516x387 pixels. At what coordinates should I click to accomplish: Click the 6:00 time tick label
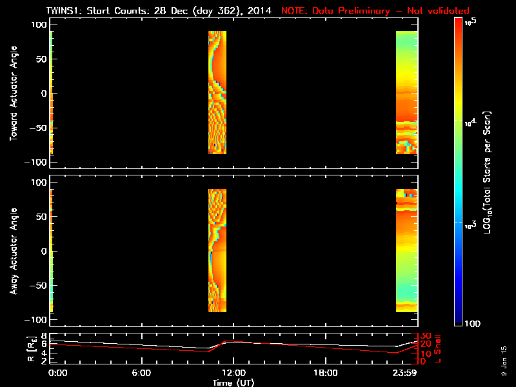[x=141, y=373]
